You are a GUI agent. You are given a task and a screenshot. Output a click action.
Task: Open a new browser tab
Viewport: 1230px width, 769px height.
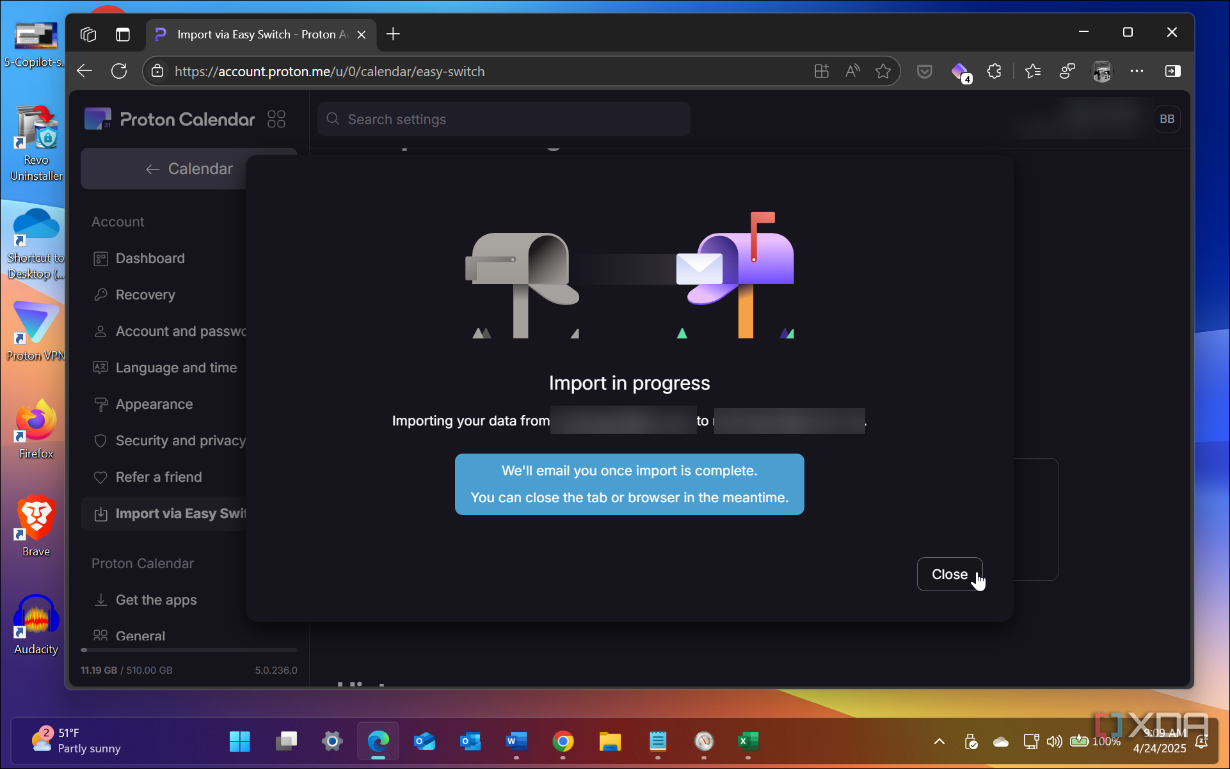click(x=394, y=34)
